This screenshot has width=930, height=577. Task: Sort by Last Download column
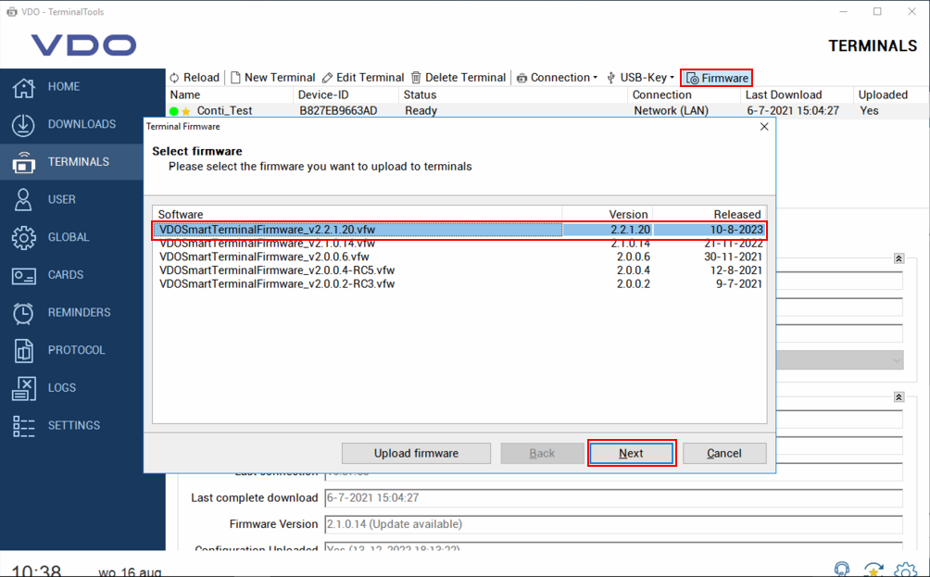(797, 94)
